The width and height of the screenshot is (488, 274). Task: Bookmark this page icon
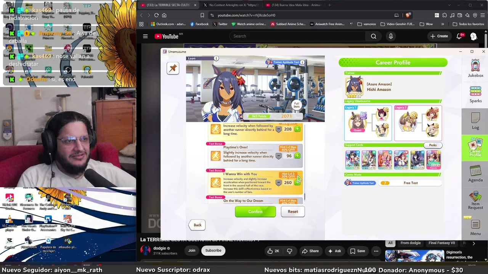click(x=202, y=15)
